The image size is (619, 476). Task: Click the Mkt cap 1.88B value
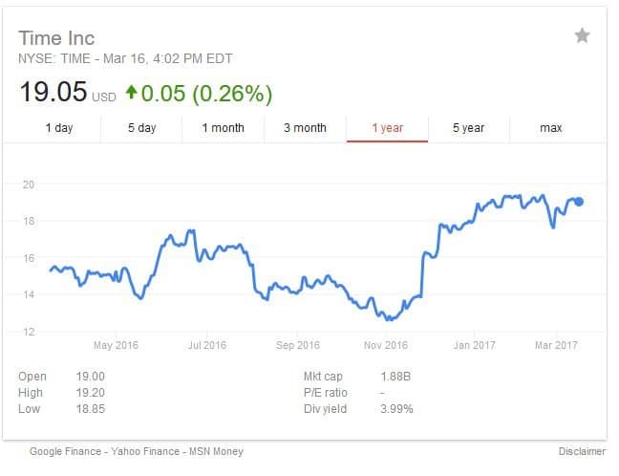395,376
